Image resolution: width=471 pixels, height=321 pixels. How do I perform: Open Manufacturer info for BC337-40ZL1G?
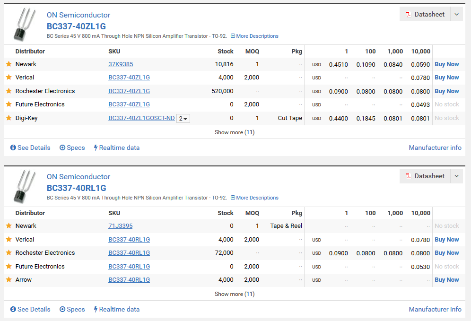[435, 147]
